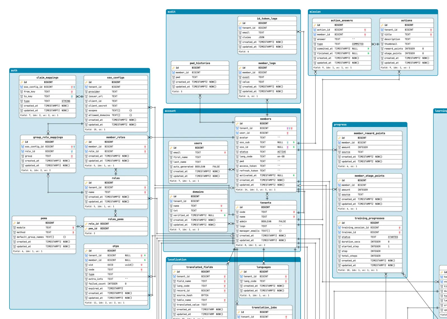Select the column icon beside uid in otps table
The height and width of the screenshot is (319, 447).
86,265
